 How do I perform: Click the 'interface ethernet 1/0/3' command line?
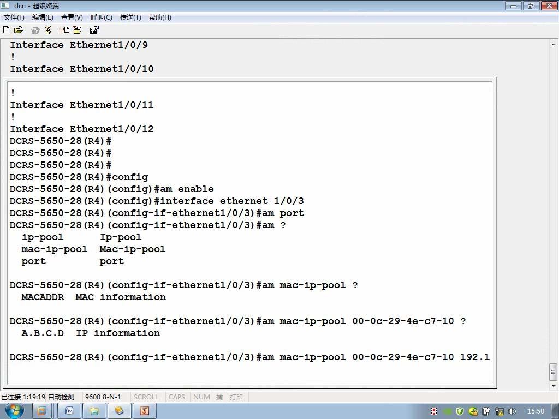coord(157,201)
